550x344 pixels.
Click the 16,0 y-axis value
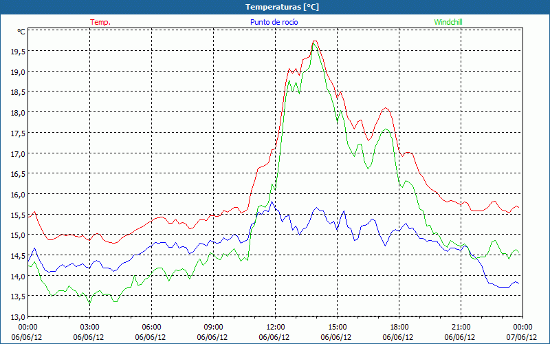click(x=19, y=195)
